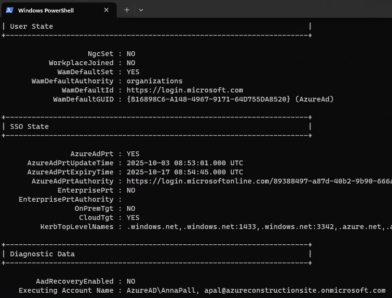Click the WamDefaultAuthority organizations value
Screen dimensions: 392x298
coord(154,81)
